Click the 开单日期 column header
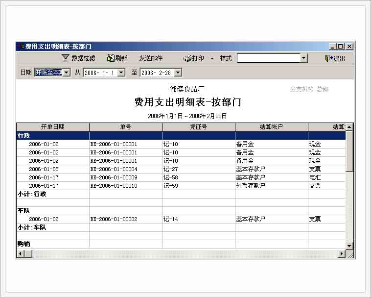 pyautogui.click(x=52, y=127)
